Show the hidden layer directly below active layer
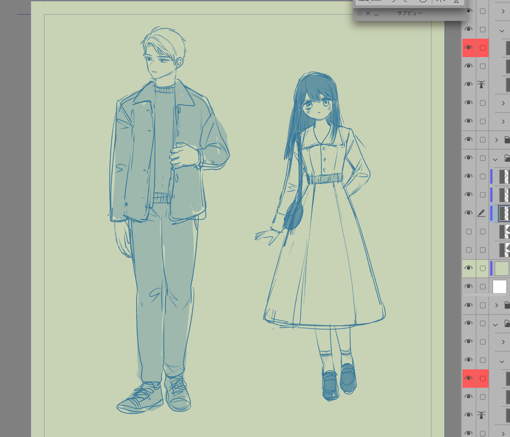This screenshot has height=437, width=510. pos(469,232)
